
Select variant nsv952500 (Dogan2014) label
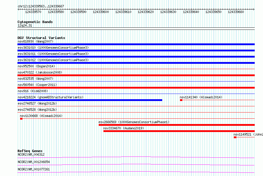36,66
